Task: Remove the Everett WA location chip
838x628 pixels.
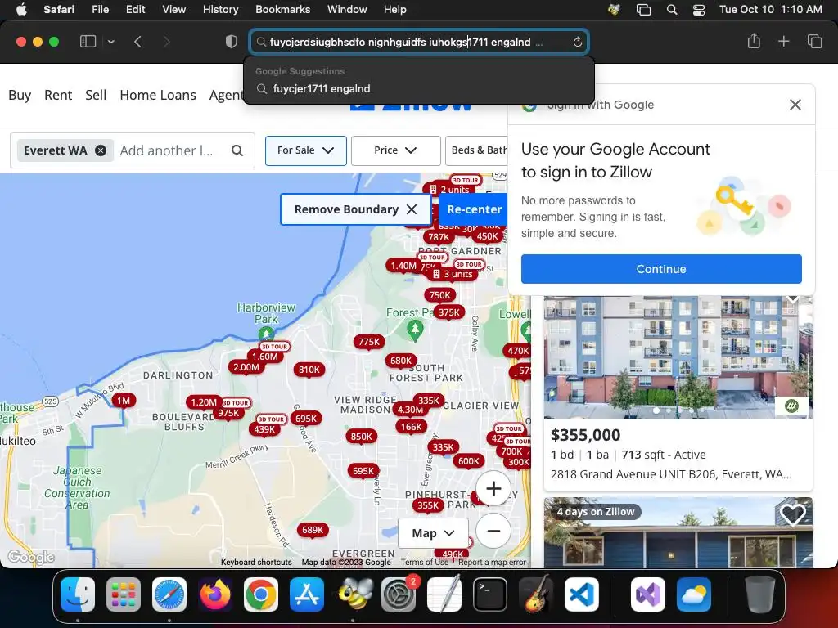Action: (x=101, y=150)
